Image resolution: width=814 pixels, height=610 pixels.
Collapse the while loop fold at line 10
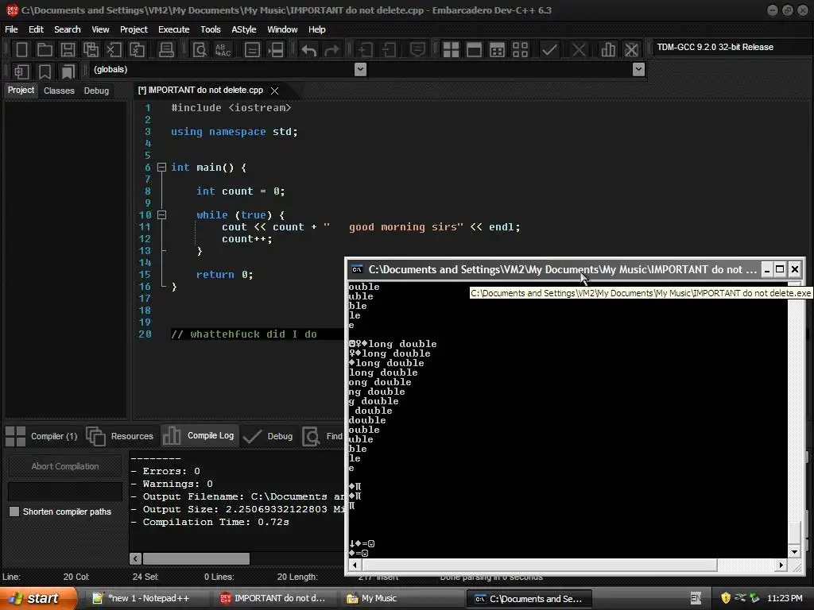pos(161,214)
